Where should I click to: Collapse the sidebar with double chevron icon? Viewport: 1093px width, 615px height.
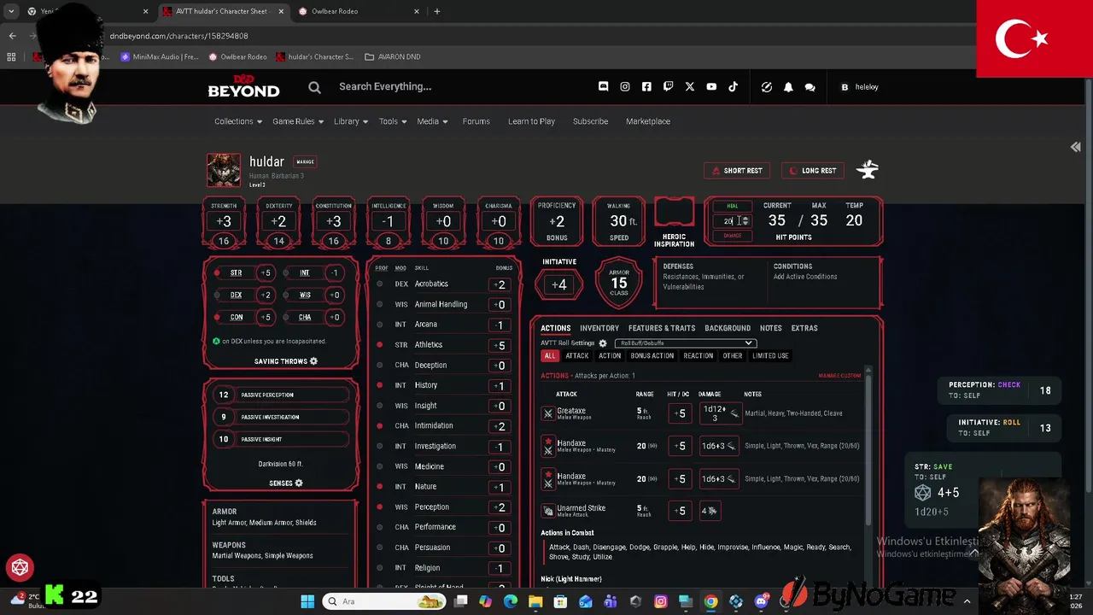pyautogui.click(x=1076, y=147)
